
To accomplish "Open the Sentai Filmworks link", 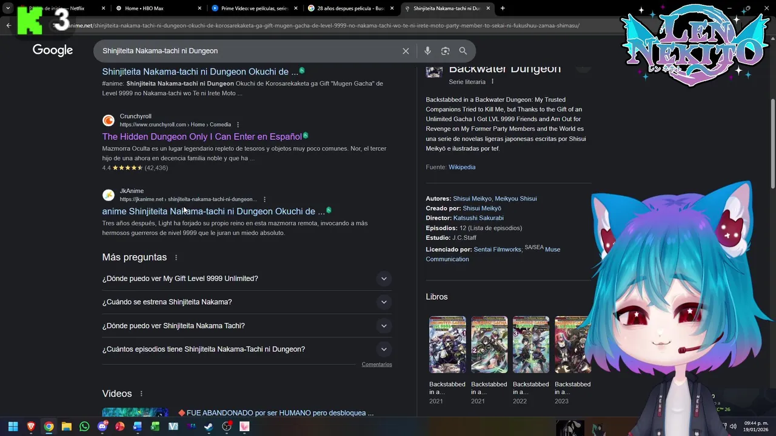I will (497, 249).
